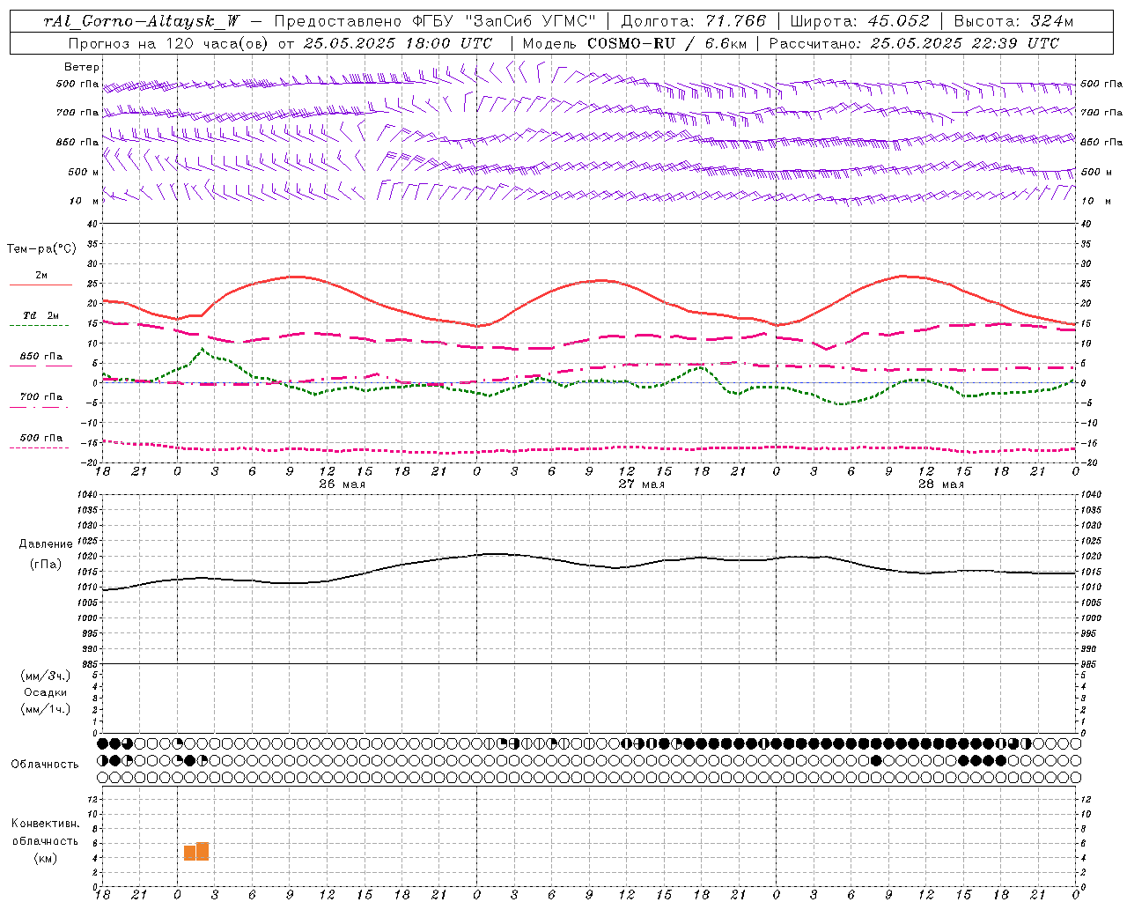Click the 26 мая date label
Image resolution: width=1127 pixels, height=902 pixels.
pyautogui.click(x=342, y=484)
